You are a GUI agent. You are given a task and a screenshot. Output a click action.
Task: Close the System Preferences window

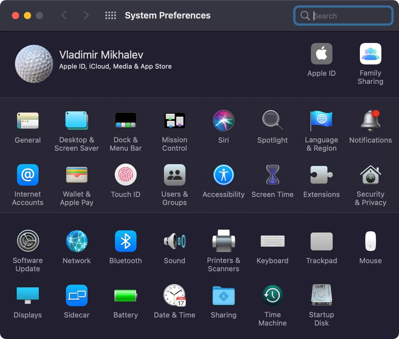(16, 16)
